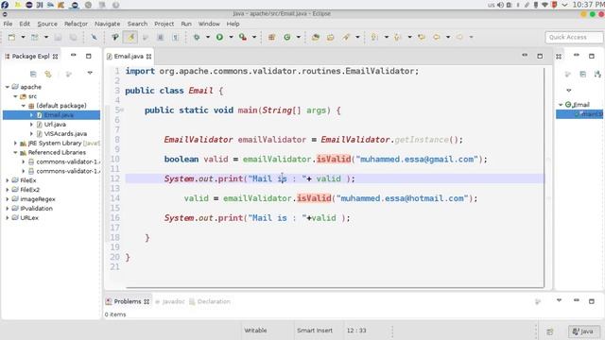Open the Window menu

[209, 24]
